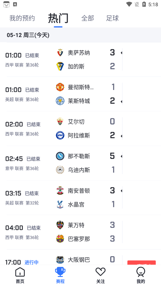Select the 足球 tab
The width and height of the screenshot is (161, 286).
point(112,18)
